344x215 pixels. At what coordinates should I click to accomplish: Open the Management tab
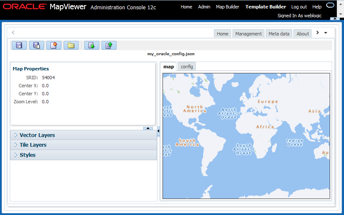pyautogui.click(x=248, y=34)
